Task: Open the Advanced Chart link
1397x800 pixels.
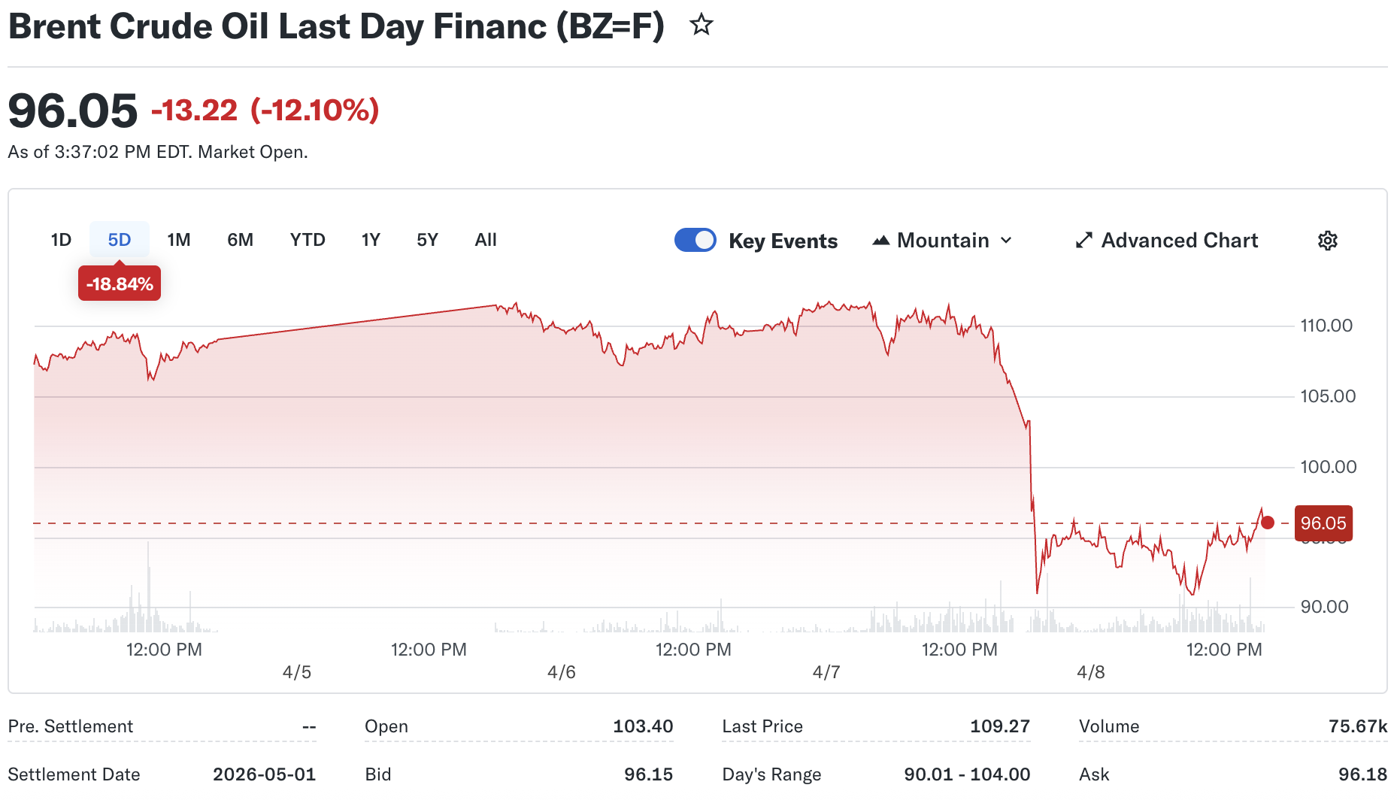Action: click(1179, 241)
